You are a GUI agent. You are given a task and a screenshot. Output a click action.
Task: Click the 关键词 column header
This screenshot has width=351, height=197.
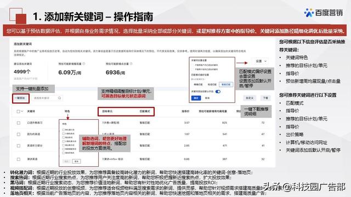(x=31, y=111)
